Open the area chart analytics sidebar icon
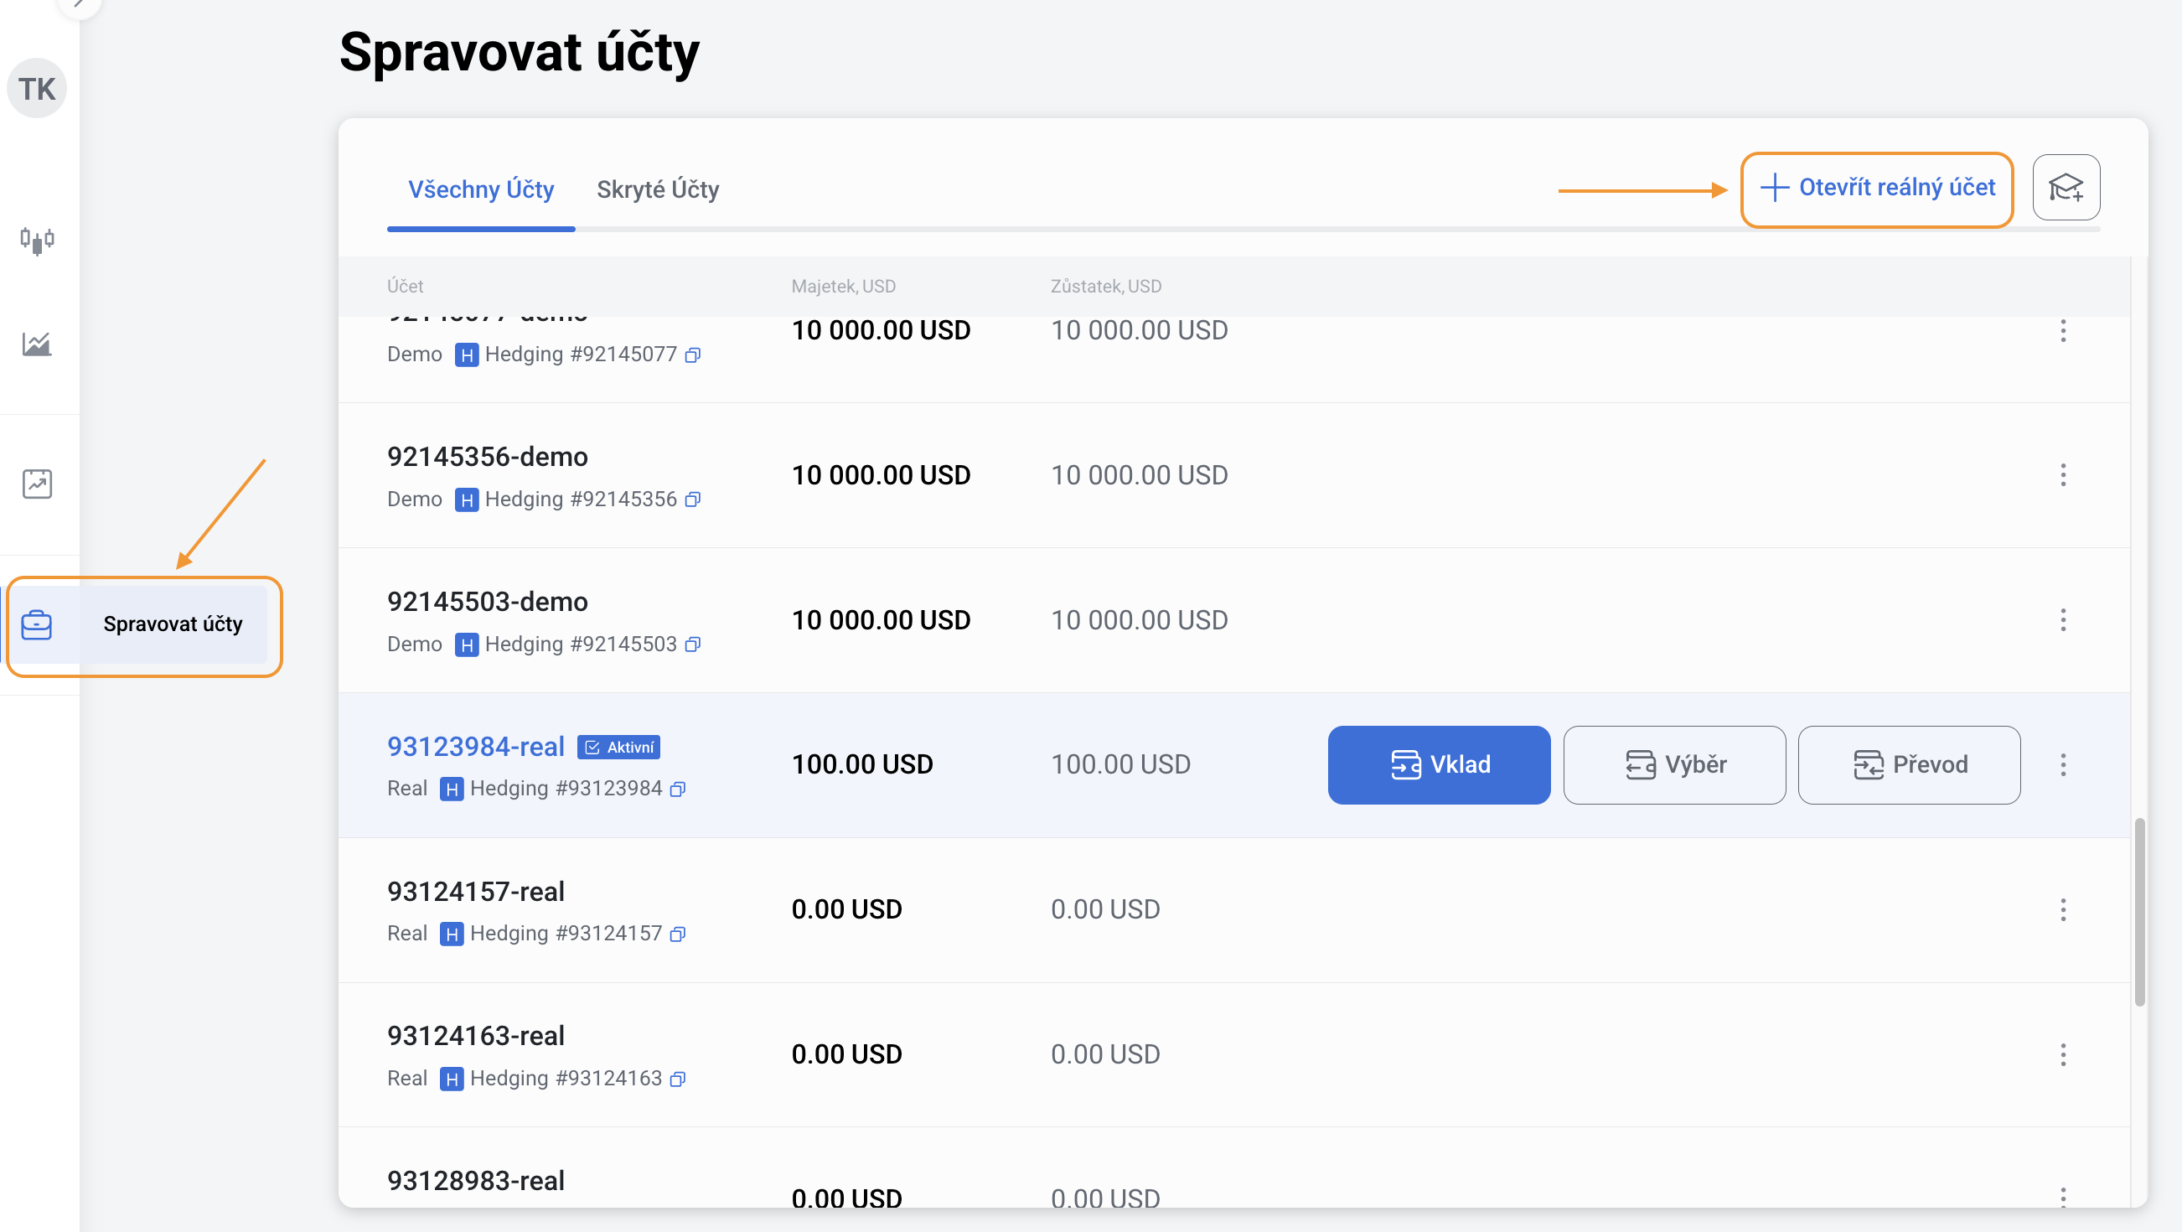Viewport: 2182px width, 1232px height. (37, 344)
